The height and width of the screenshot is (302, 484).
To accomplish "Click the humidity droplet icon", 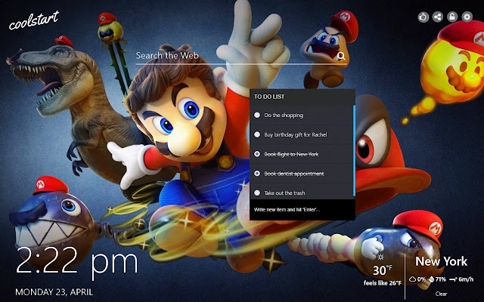I will 432,279.
